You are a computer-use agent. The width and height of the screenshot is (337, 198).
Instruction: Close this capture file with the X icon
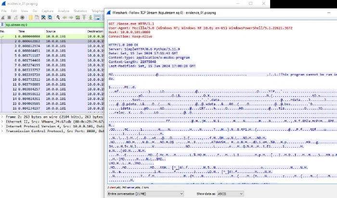point(43,18)
